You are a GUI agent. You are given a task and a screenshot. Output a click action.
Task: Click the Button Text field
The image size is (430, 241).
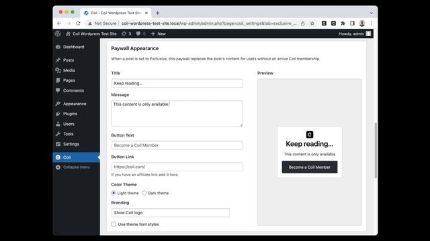(x=177, y=145)
